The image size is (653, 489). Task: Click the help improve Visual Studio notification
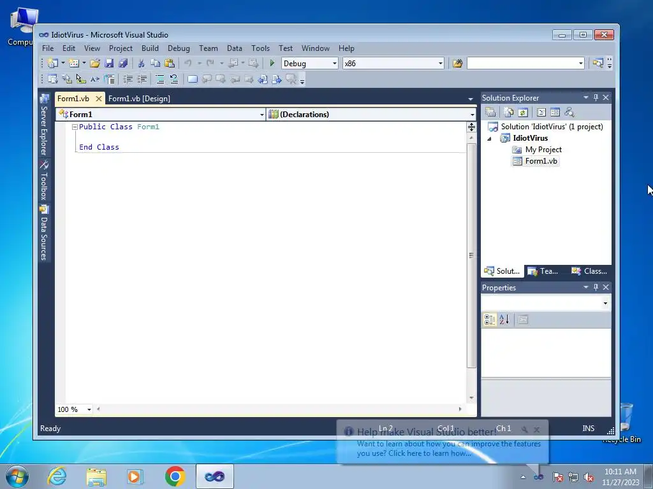click(443, 443)
